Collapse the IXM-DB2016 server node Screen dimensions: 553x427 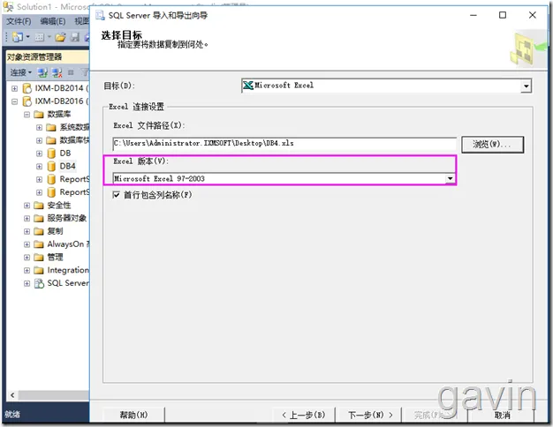14,101
